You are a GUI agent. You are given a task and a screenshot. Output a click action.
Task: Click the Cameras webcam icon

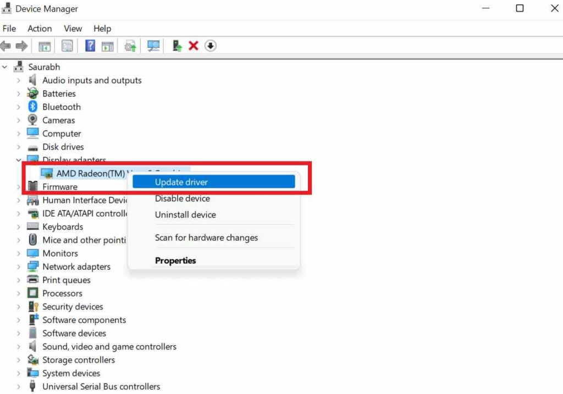pyautogui.click(x=32, y=120)
